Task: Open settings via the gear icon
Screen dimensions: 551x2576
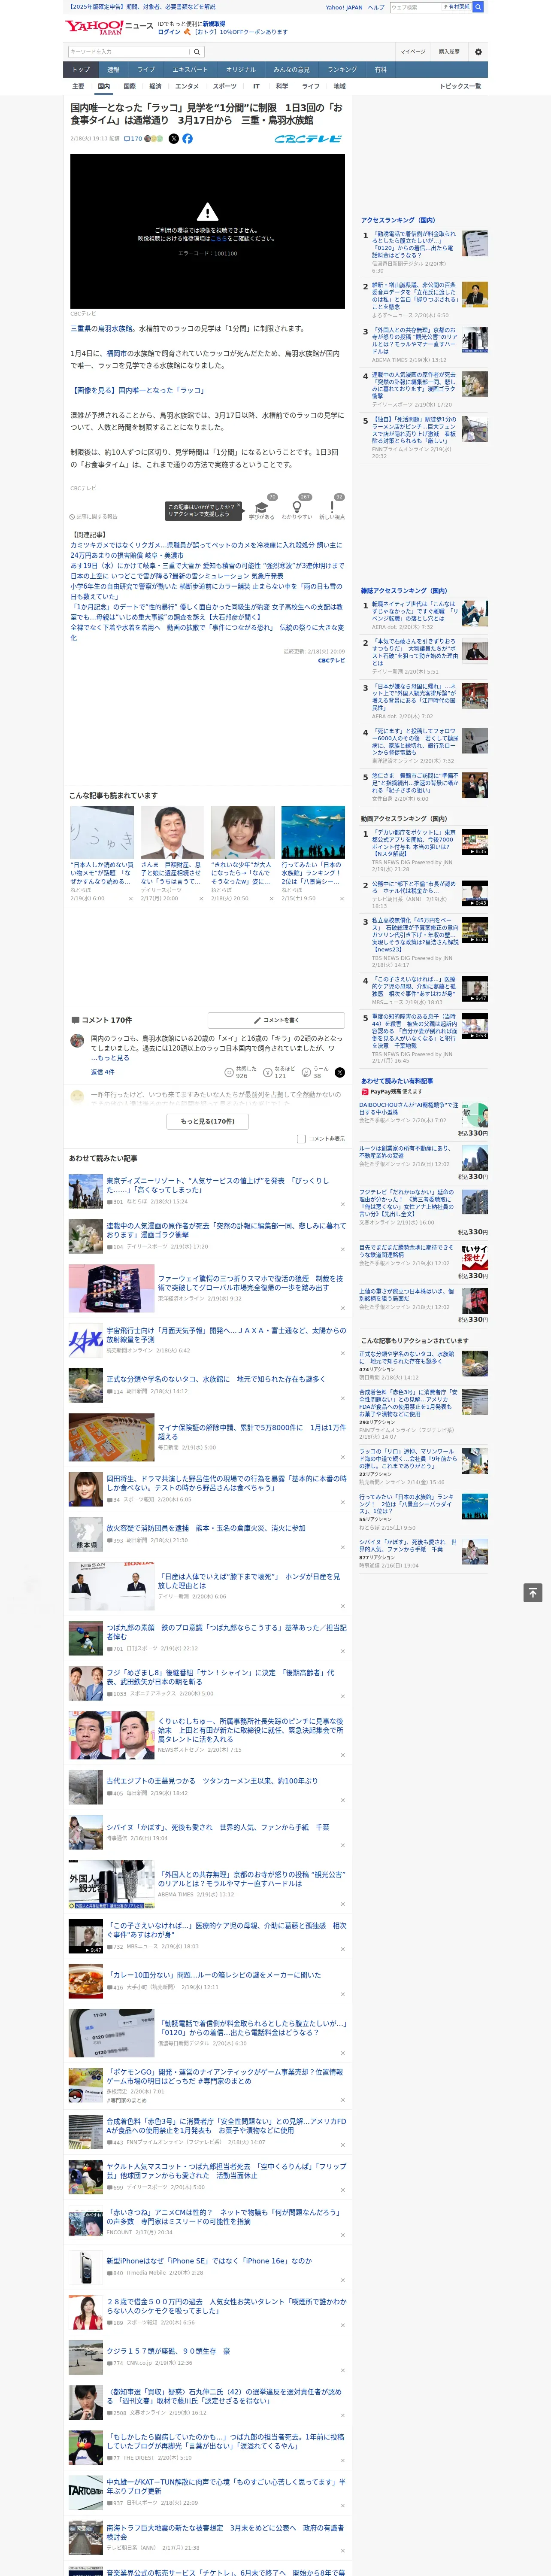Action: tap(478, 52)
